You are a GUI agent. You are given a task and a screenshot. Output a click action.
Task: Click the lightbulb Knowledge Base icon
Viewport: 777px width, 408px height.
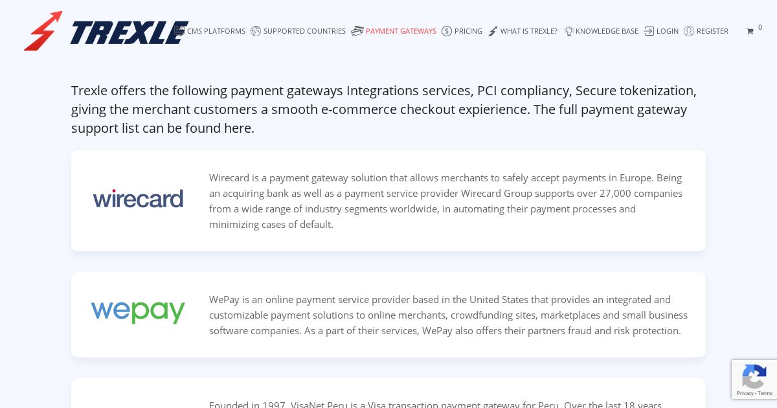(569, 31)
